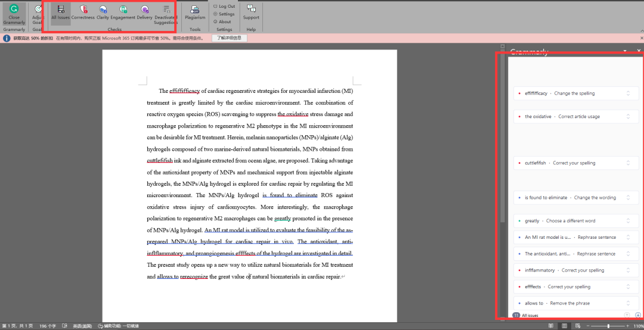Click underlined 'allows to' in document

[x=168, y=276]
